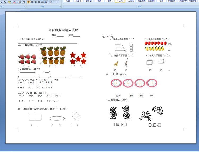Screen dimensions: 199x152
Task: Apply the 不明显强调 style
Action: coord(141,1)
